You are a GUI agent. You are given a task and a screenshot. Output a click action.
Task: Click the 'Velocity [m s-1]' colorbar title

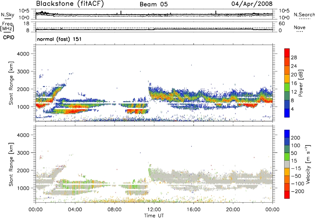308,164
